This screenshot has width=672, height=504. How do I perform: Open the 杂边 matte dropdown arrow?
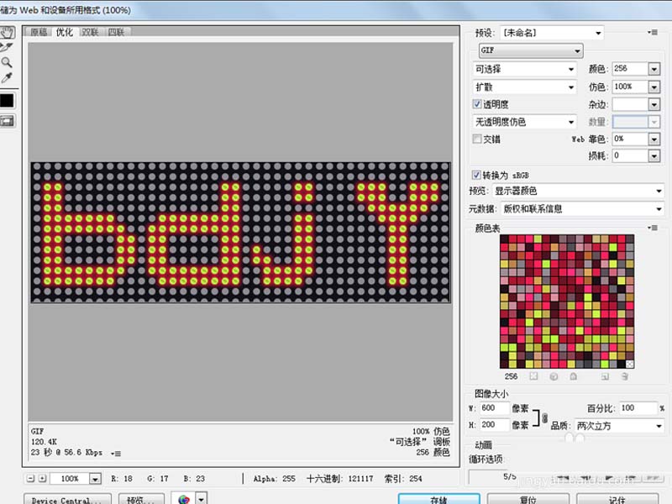(x=654, y=104)
